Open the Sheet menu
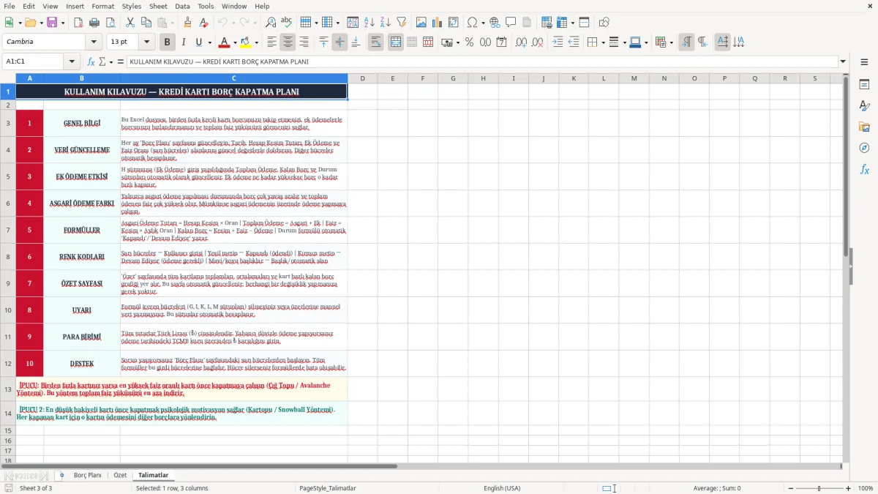Viewport: 878px width, 494px height. click(x=158, y=6)
